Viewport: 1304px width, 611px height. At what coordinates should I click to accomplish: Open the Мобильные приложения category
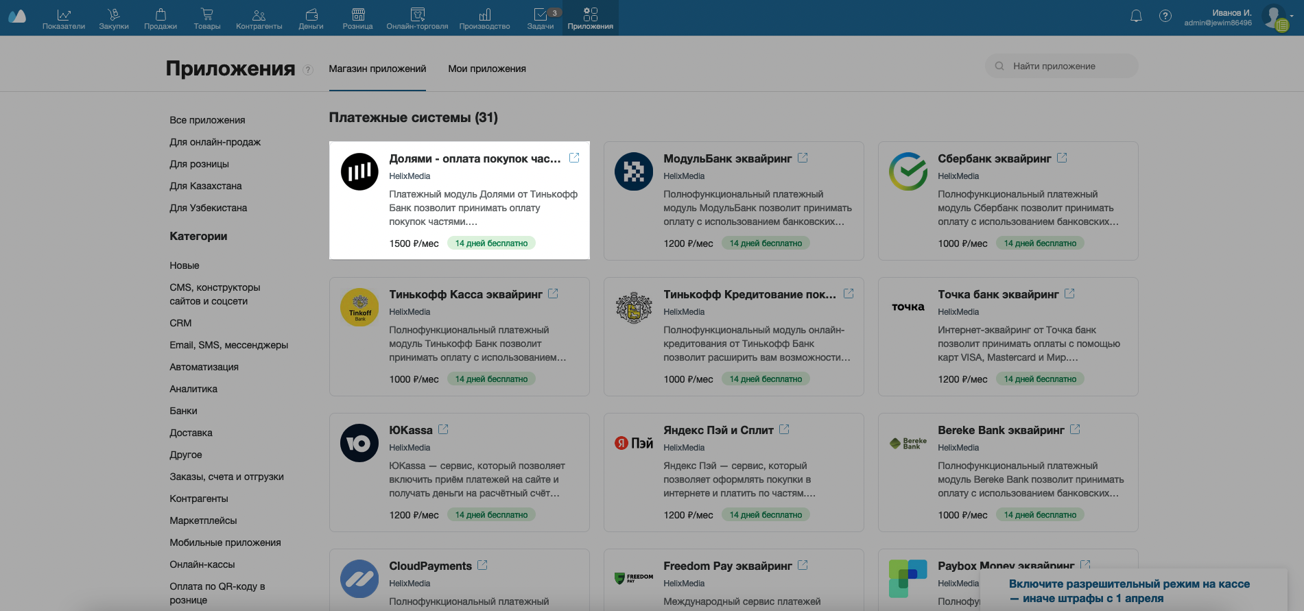pyautogui.click(x=226, y=542)
